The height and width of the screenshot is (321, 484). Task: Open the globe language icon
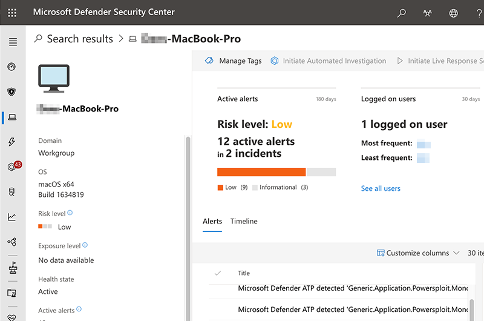point(453,13)
